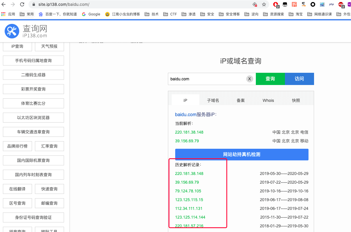Click the blue 访问 button
The height and width of the screenshot is (232, 351).
pos(299,79)
